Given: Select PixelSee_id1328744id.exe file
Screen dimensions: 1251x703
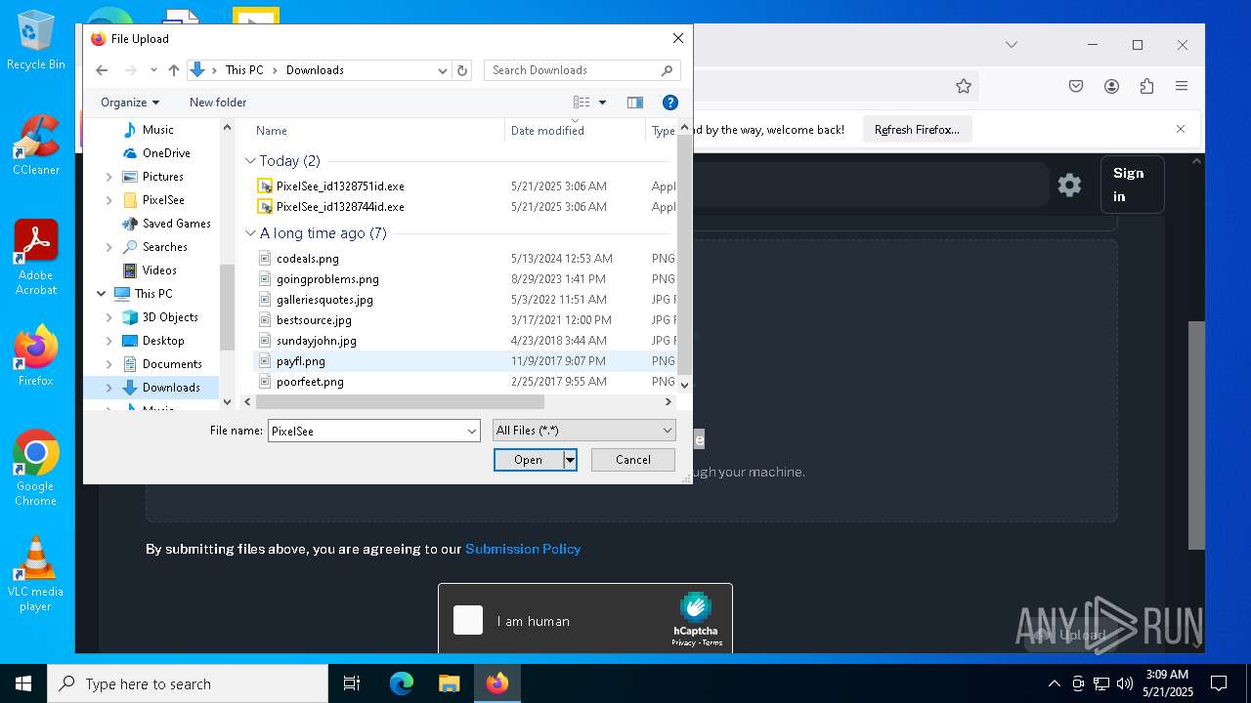Looking at the screenshot, I should click(340, 207).
